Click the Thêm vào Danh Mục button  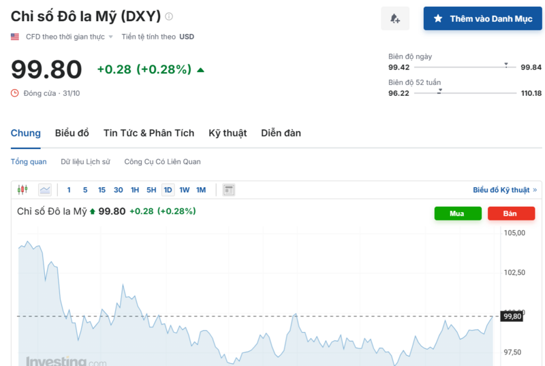click(482, 19)
